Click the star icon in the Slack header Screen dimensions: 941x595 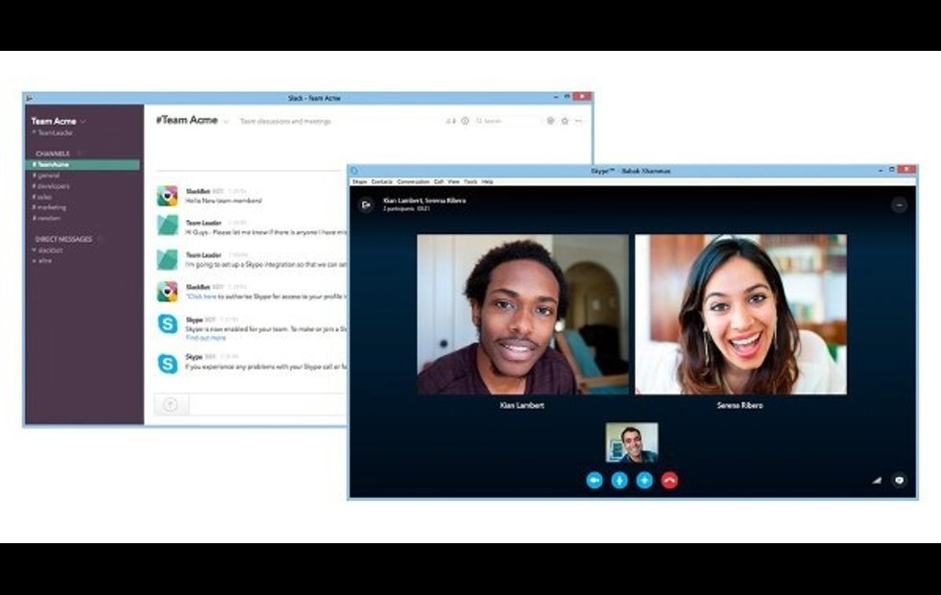pos(565,121)
